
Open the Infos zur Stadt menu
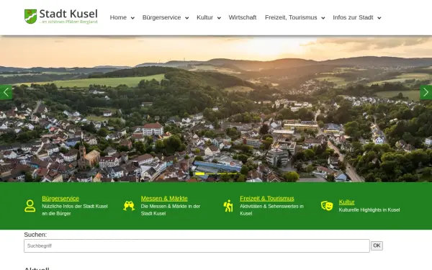pos(353,17)
